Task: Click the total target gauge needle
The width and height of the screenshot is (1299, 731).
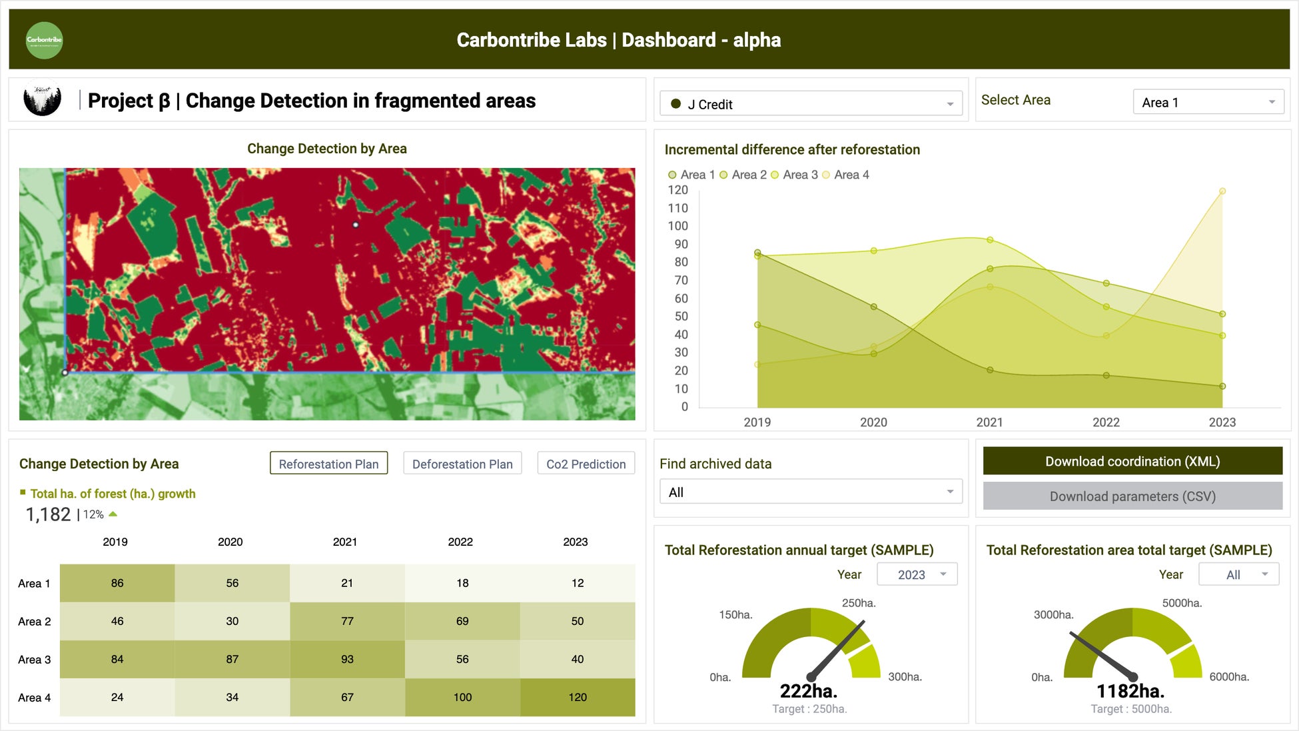Action: 1100,654
